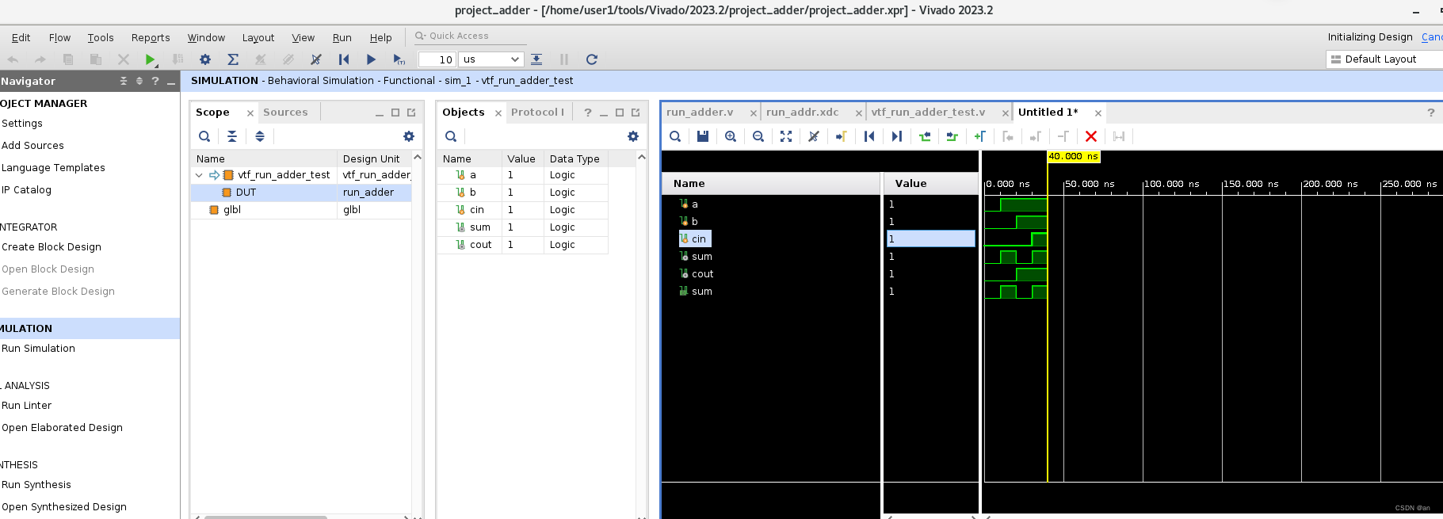Jump to next transition in waveform
This screenshot has width=1443, height=519.
point(952,136)
